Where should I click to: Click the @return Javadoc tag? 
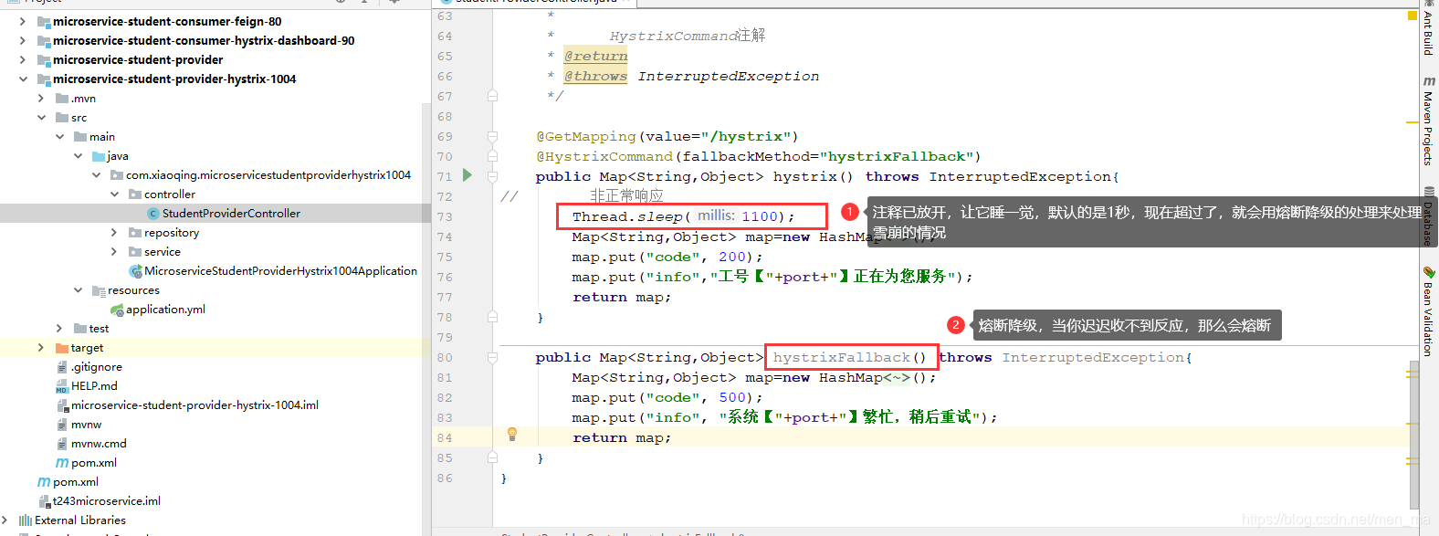[595, 56]
